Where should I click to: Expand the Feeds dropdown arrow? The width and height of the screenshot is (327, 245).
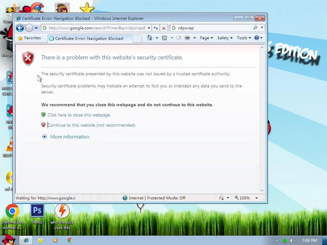click(x=172, y=38)
